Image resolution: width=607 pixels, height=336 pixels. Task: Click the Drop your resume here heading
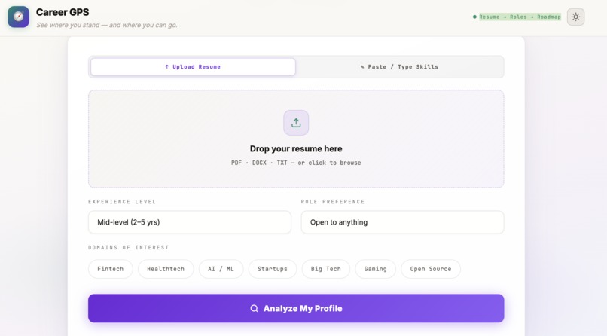coord(296,148)
